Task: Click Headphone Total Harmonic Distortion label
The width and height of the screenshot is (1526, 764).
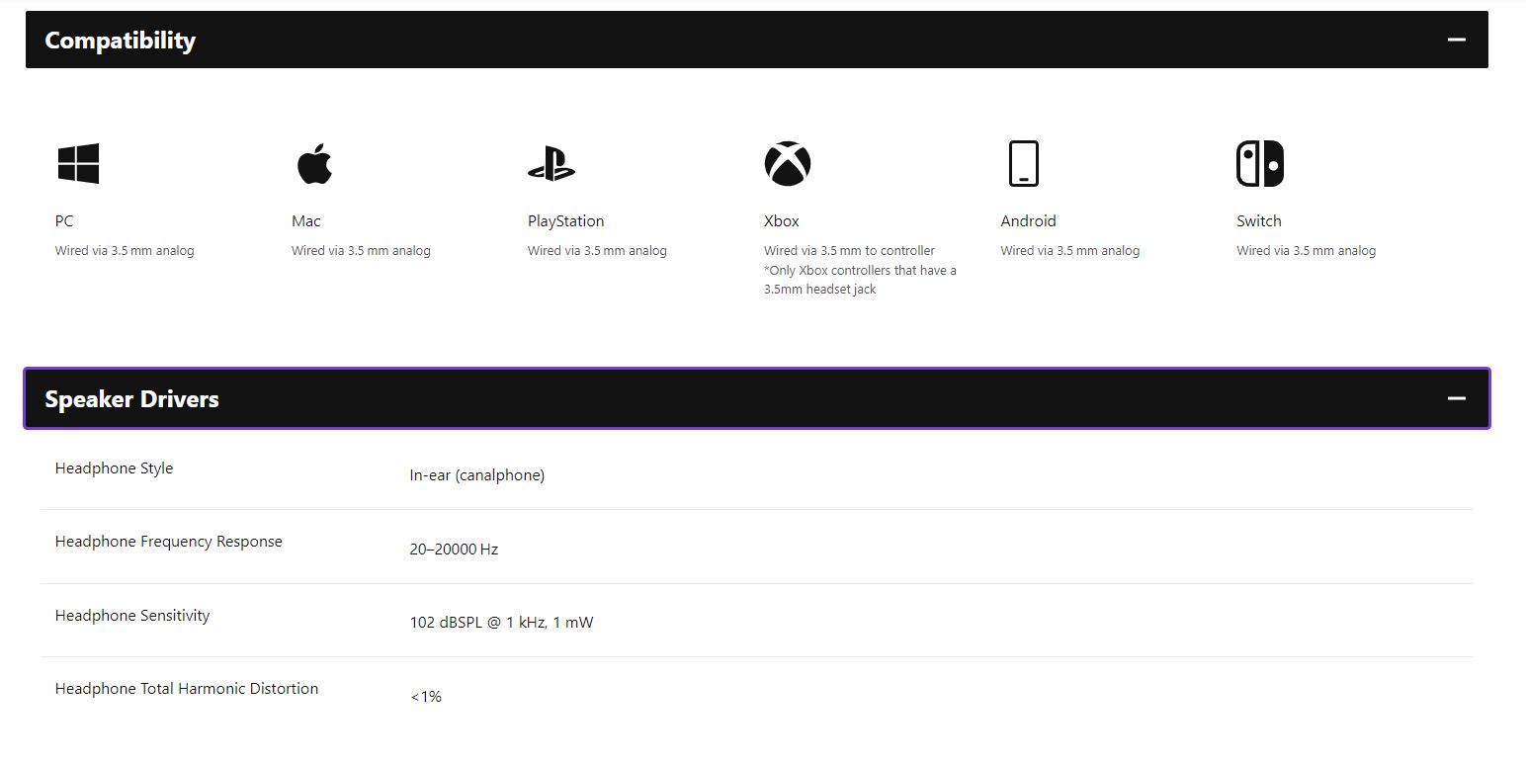Action: (x=187, y=689)
